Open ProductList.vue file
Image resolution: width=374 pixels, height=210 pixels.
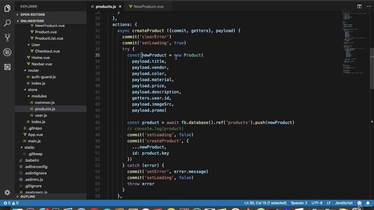pyautogui.click(x=49, y=38)
